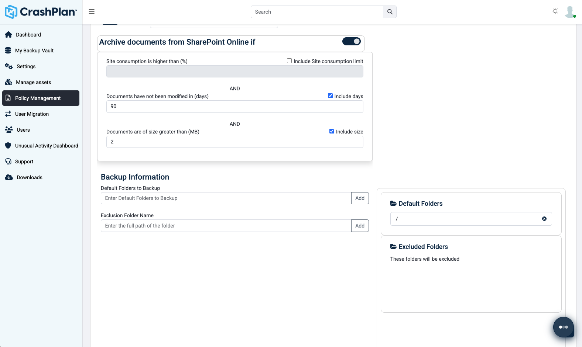Uncheck the Include size checkbox

[332, 131]
